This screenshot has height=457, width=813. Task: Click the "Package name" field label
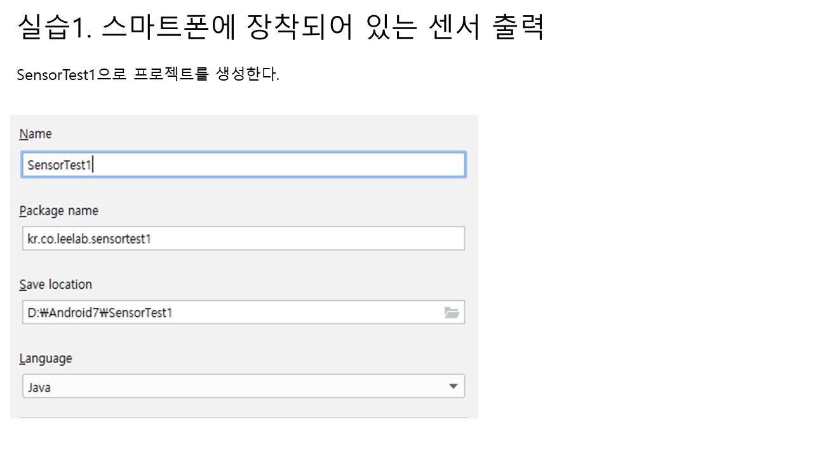click(x=58, y=211)
